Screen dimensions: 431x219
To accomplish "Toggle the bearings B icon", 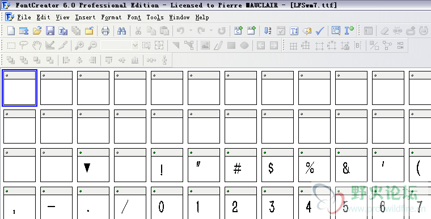I will click(358, 45).
